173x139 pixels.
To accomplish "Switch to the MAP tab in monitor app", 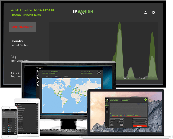I will pos(57,76).
